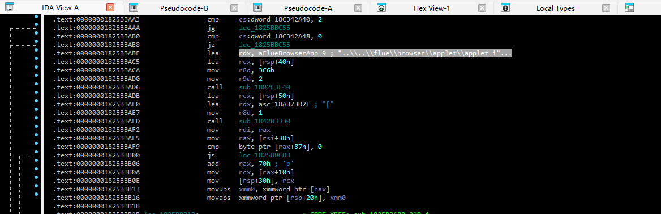
Task: Switch to the Pseudocode-B tab
Action: (184, 7)
